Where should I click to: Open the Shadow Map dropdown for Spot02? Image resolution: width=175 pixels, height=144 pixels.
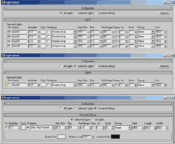point(75,36)
